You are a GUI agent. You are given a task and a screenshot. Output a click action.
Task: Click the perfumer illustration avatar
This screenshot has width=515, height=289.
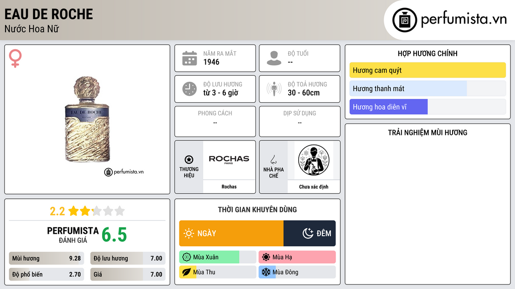pos(314,160)
